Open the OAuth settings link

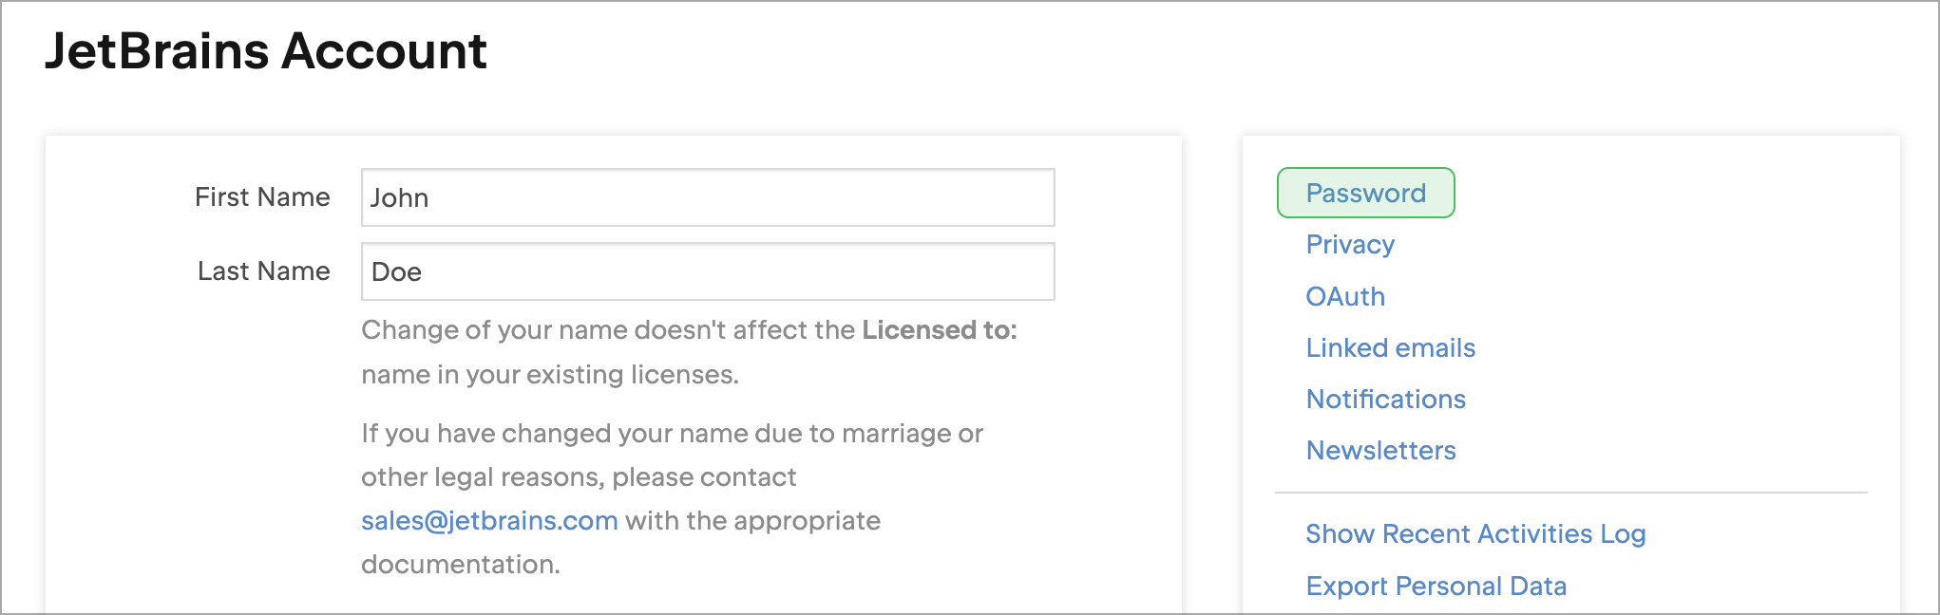click(x=1345, y=297)
